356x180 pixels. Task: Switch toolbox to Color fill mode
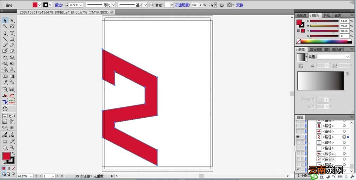tap(4, 168)
